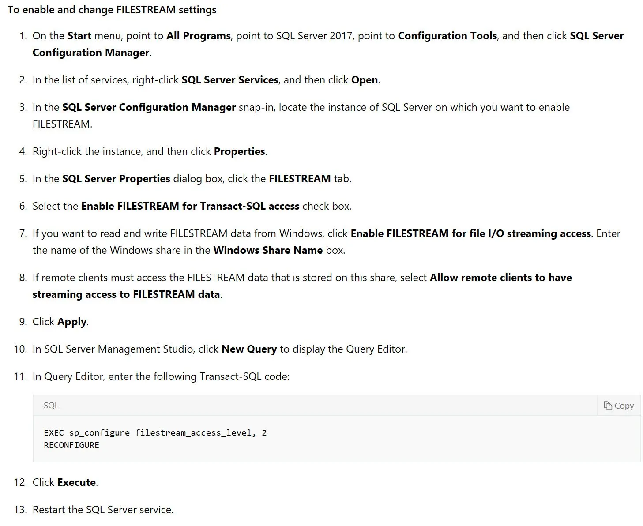Image resolution: width=643 pixels, height=526 pixels.
Task: Click the bold text "SQL Server Properties"
Action: pyautogui.click(x=116, y=179)
